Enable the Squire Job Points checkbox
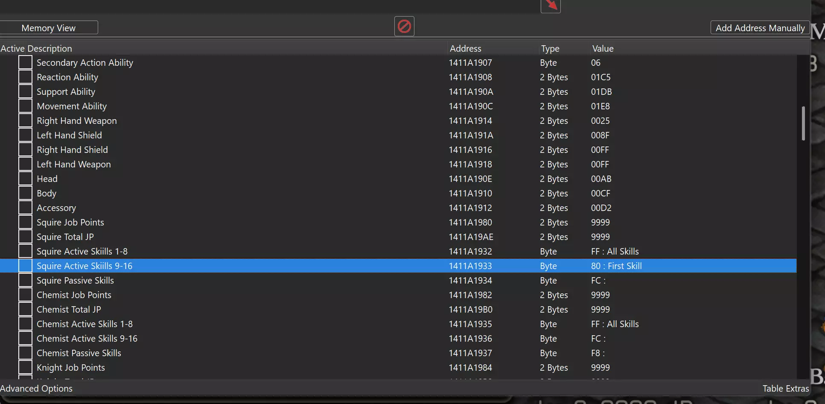 coord(25,222)
